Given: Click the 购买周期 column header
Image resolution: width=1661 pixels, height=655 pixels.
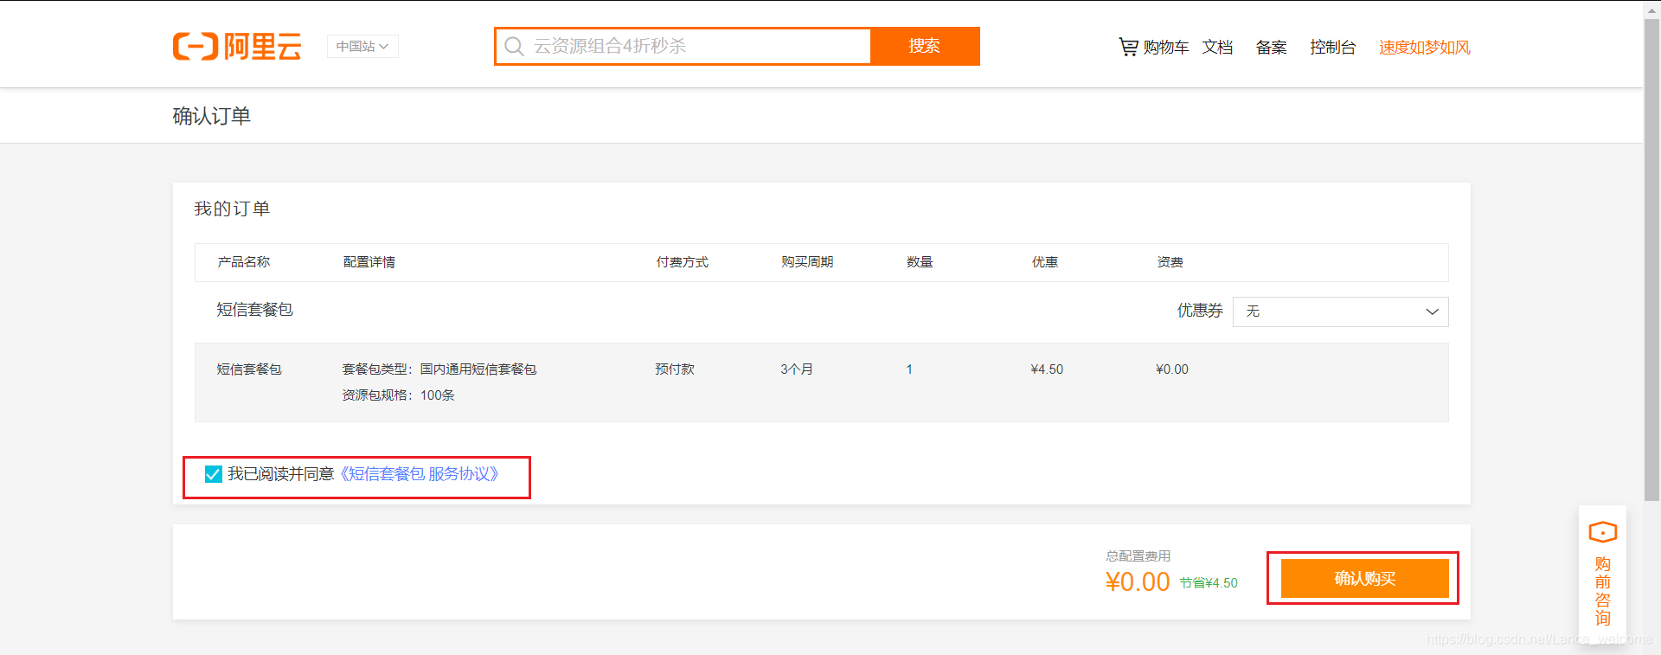Looking at the screenshot, I should pyautogui.click(x=806, y=262).
